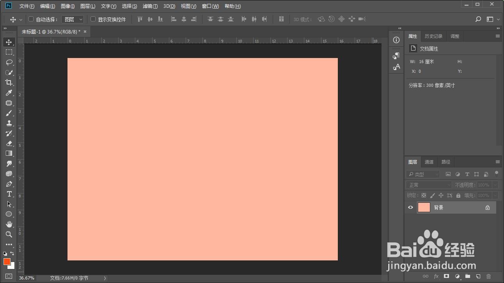Toggle lock all padlock icon beside 锁定

click(x=458, y=195)
